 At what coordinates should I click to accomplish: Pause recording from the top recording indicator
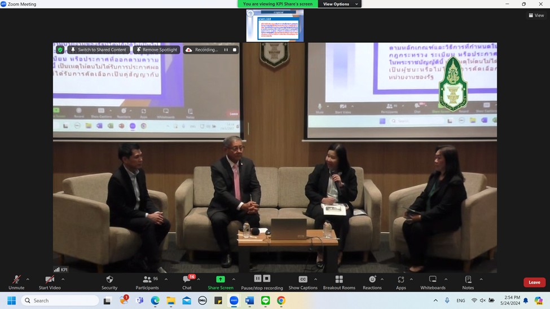pyautogui.click(x=226, y=50)
